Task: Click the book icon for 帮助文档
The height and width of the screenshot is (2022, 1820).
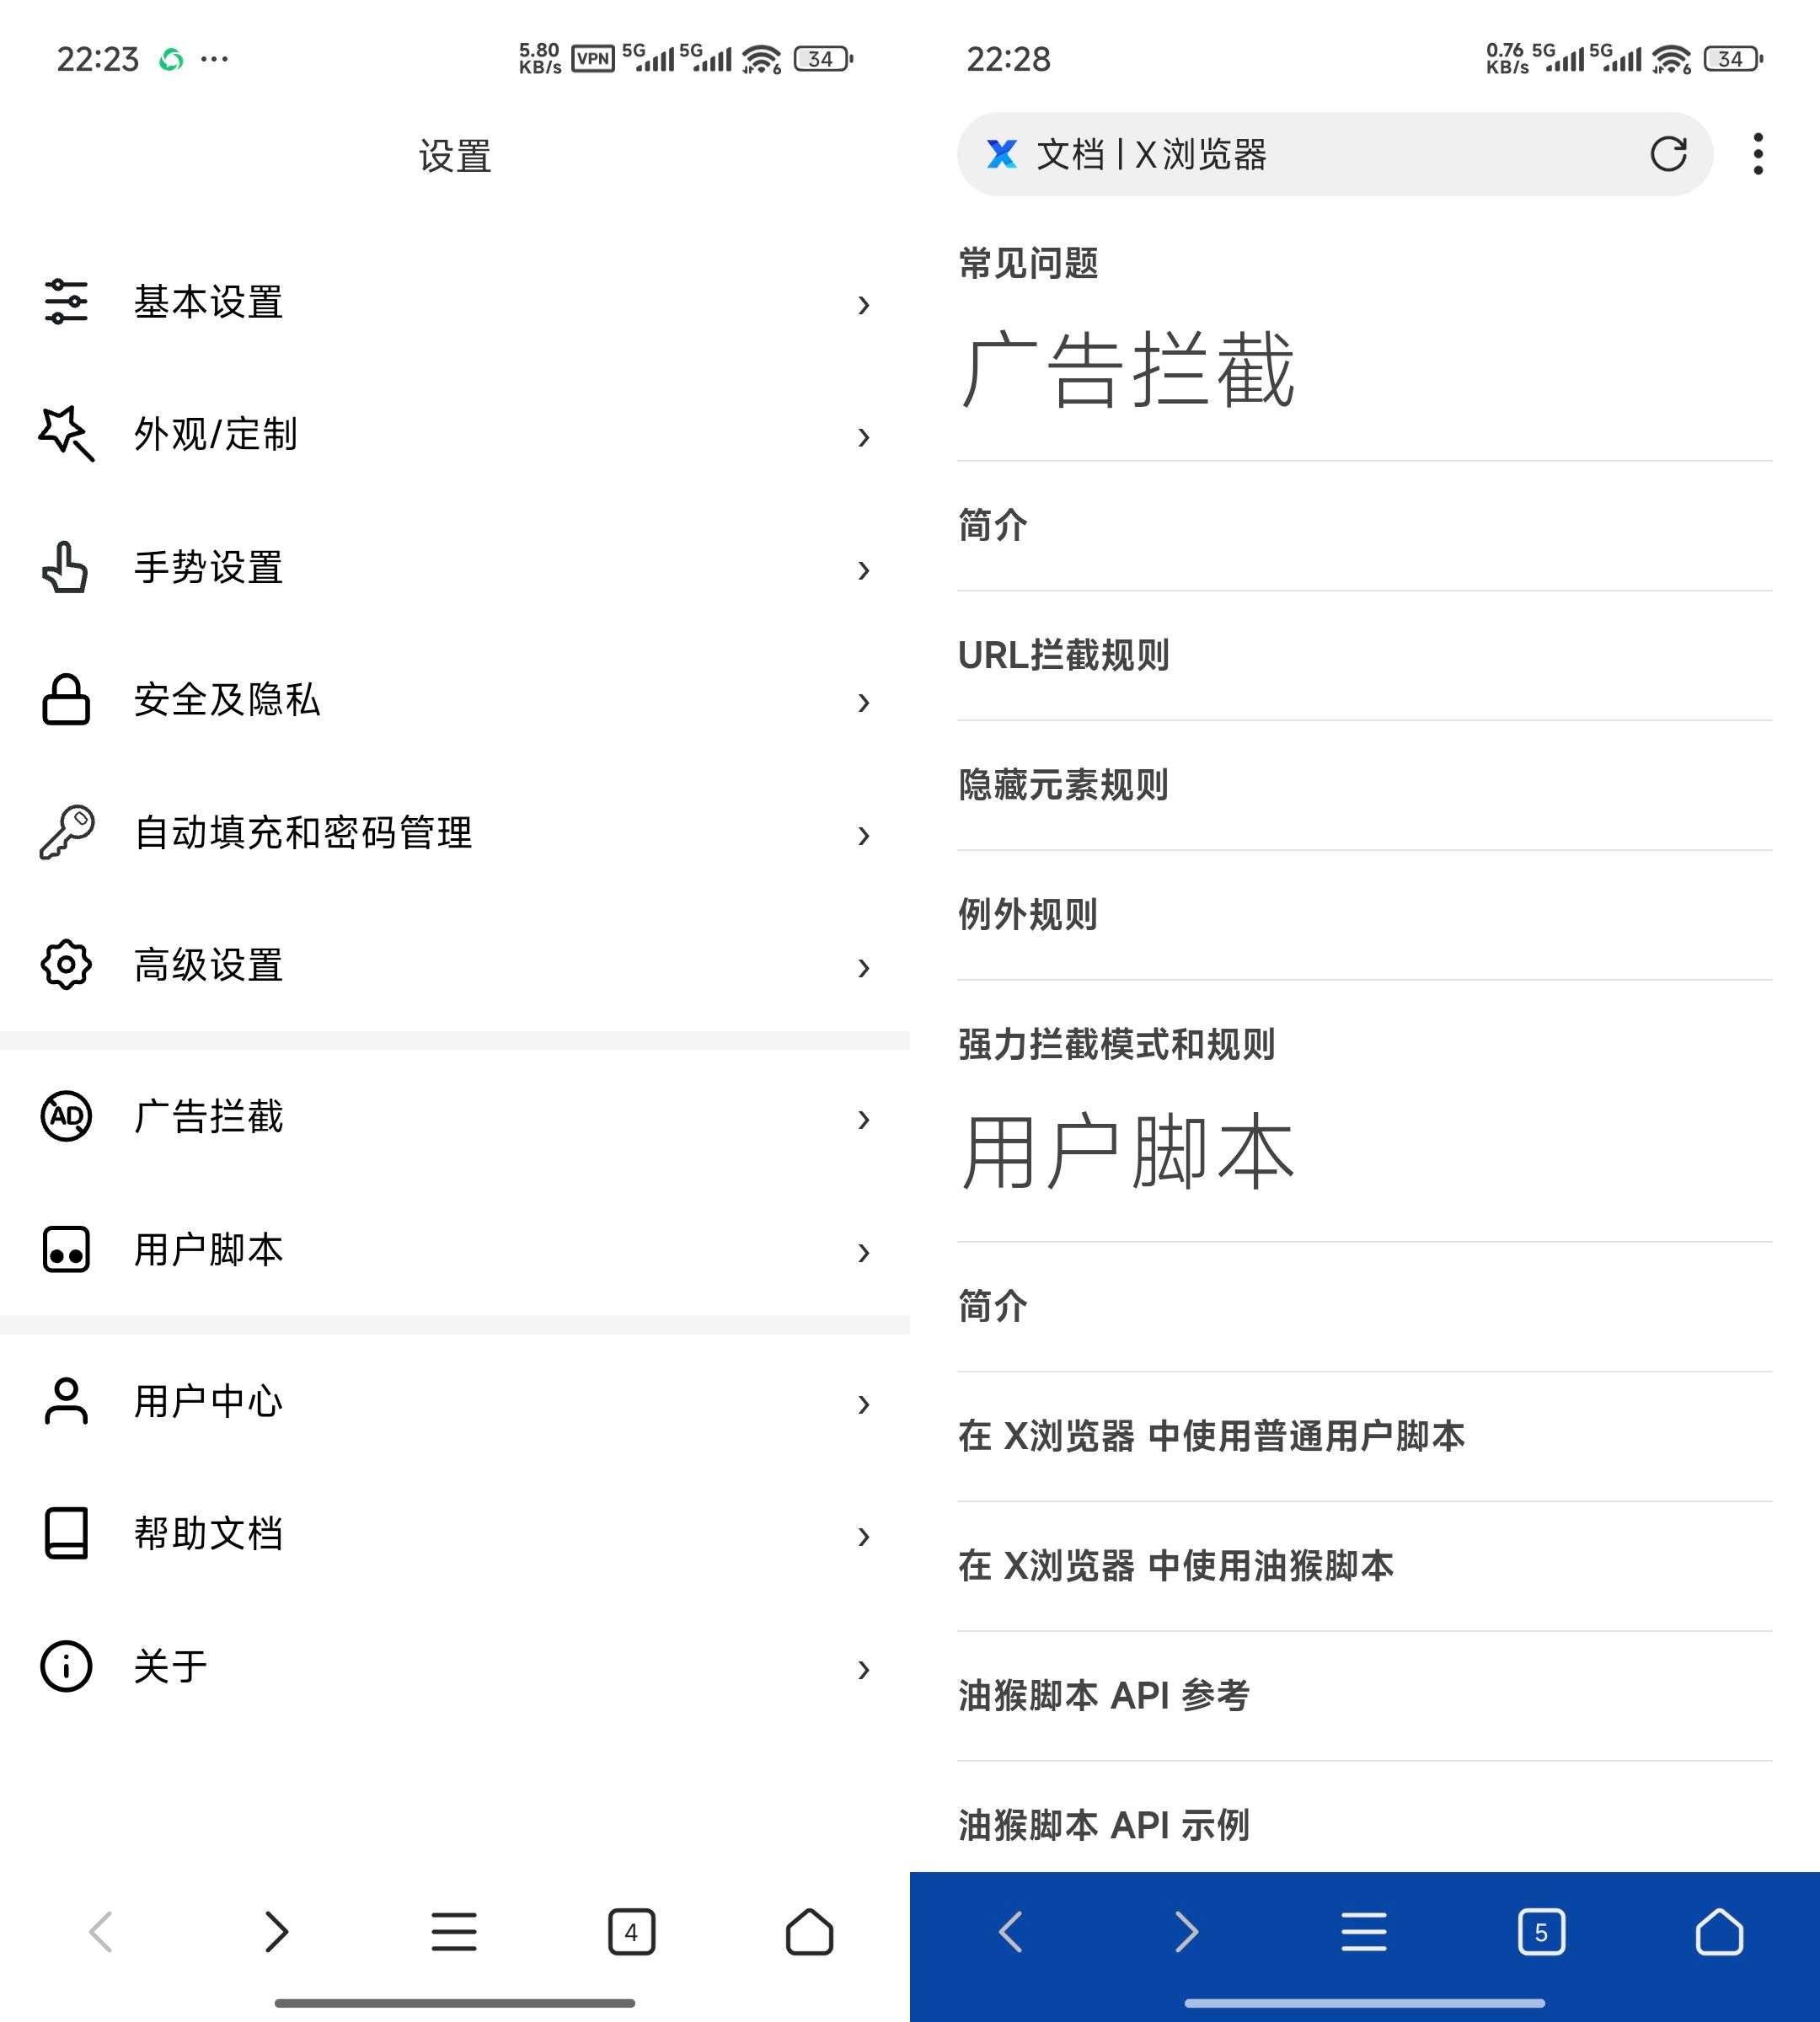Action: 66,1533
